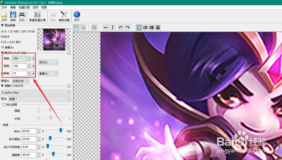
Task: Rotate image counterclockwise
Action: click(x=121, y=28)
